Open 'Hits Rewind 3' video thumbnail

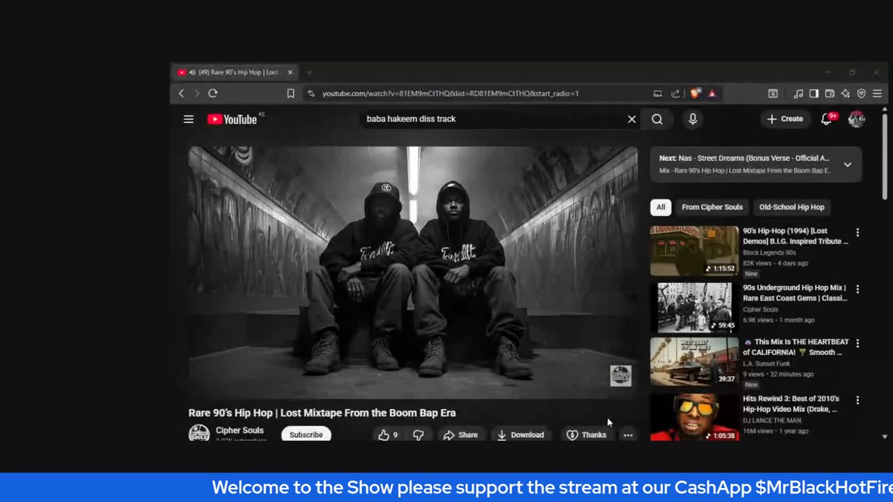[694, 417]
